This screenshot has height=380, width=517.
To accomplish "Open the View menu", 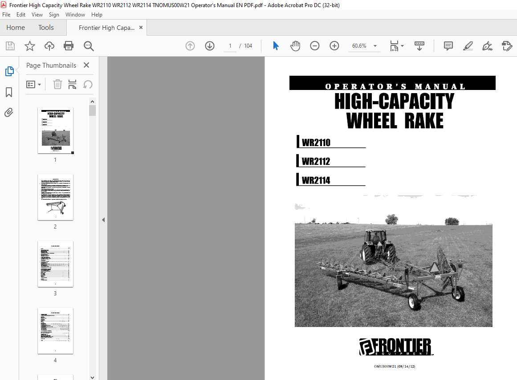I will point(37,15).
